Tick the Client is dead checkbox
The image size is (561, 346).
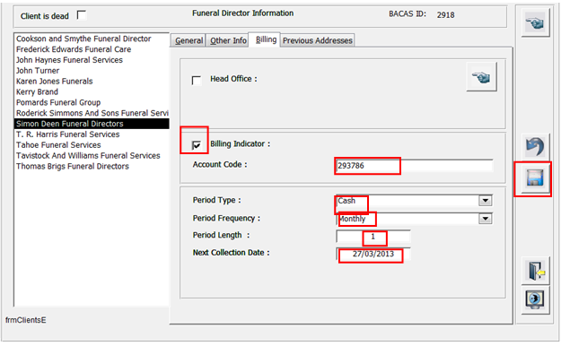82,15
